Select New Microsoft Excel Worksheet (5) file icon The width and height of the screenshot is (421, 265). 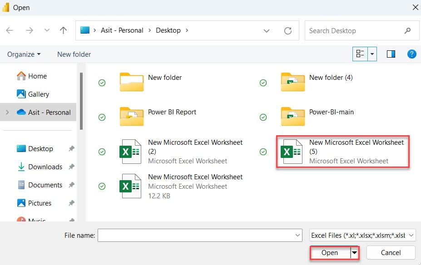tap(292, 152)
